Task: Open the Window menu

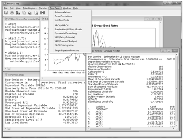Action: tap(67, 8)
